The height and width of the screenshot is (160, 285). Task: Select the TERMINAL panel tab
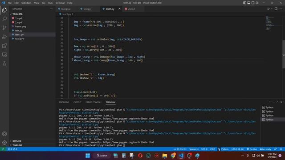[x=111, y=102]
